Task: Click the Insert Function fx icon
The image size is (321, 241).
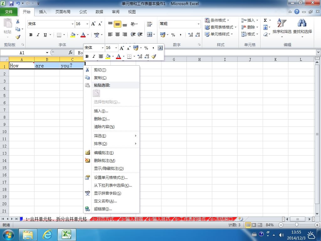Action: pos(71,53)
